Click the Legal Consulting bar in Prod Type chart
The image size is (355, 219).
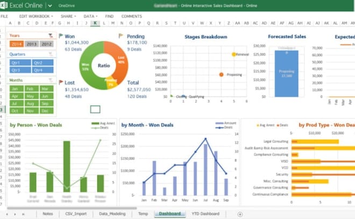(315, 142)
